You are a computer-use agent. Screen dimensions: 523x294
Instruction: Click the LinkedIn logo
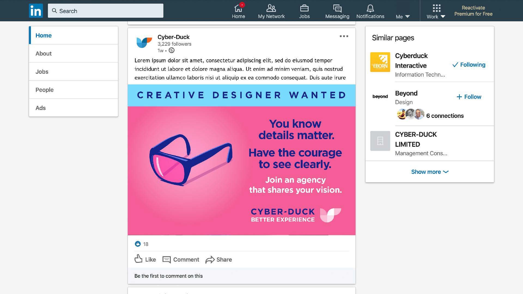pos(36,11)
